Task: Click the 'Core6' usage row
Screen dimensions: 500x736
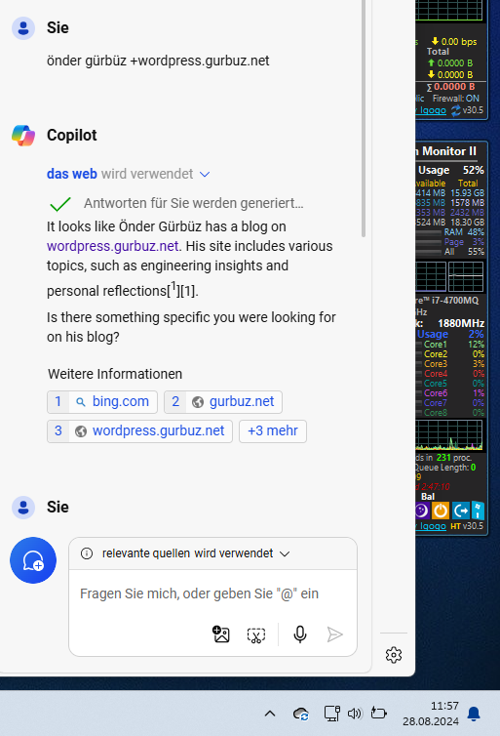Action: pos(450,393)
